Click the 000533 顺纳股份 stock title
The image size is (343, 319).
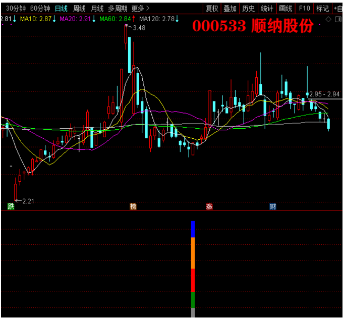coord(253,26)
